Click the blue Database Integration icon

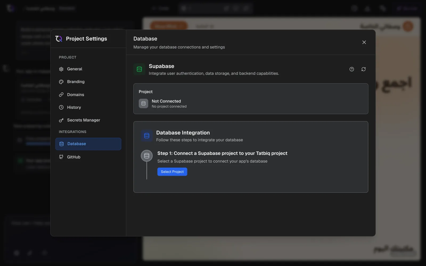tap(147, 136)
